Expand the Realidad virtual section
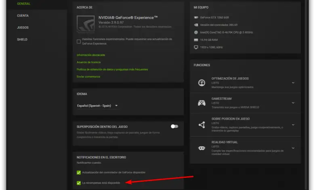Image resolution: width=315 pixels, height=190 pixels. click(x=293, y=148)
